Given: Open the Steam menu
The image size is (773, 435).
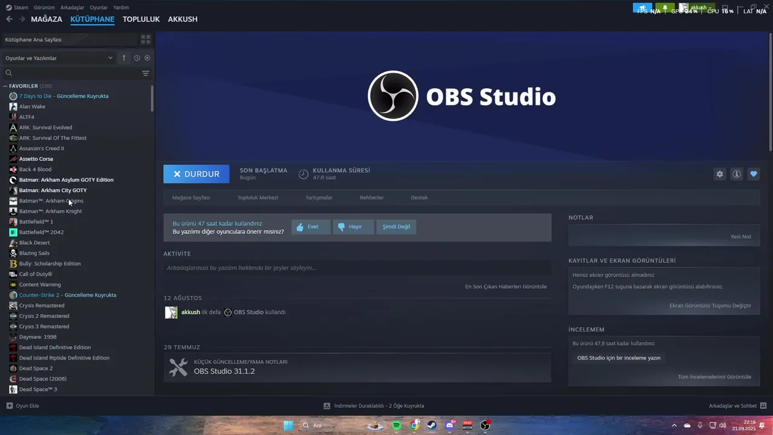Looking at the screenshot, I should (x=17, y=7).
